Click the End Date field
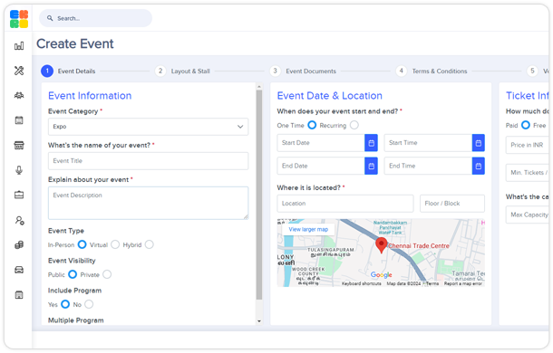Image resolution: width=553 pixels, height=353 pixels. (x=321, y=166)
